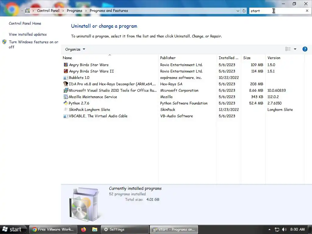Sort by the Name column header
The image size is (312, 234).
click(110, 58)
